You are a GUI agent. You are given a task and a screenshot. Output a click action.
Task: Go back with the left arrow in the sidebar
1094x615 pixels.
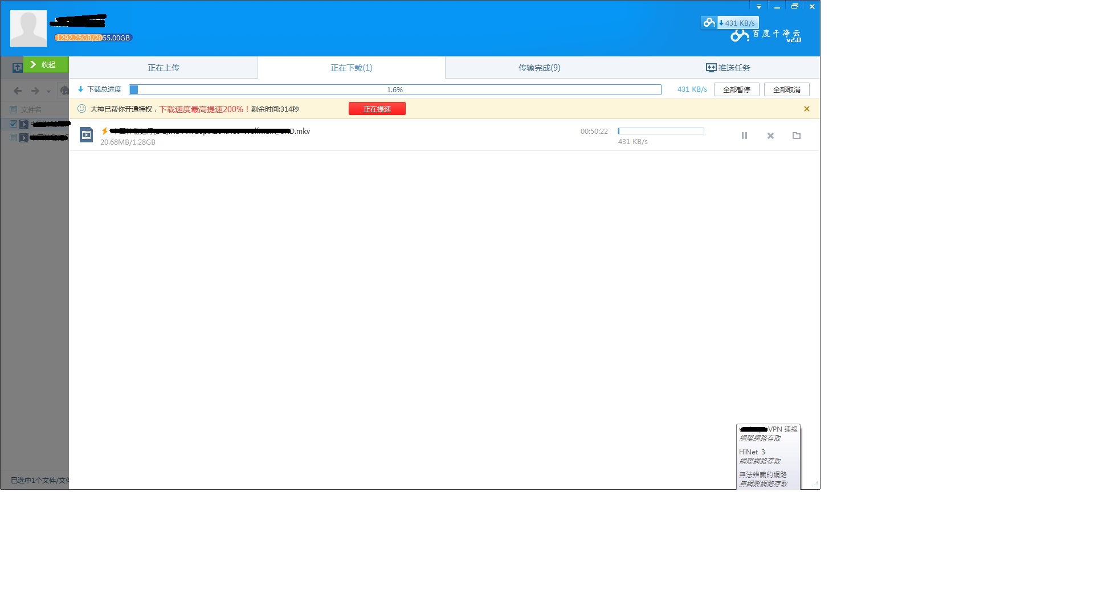coord(18,91)
